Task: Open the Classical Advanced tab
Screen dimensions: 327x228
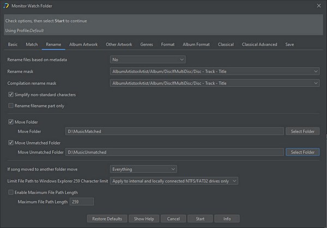Action: pos(259,45)
